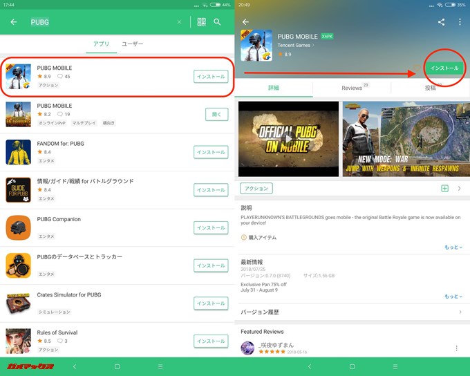Expand latest info with もっと link
This screenshot has height=376, width=470.
click(x=453, y=297)
